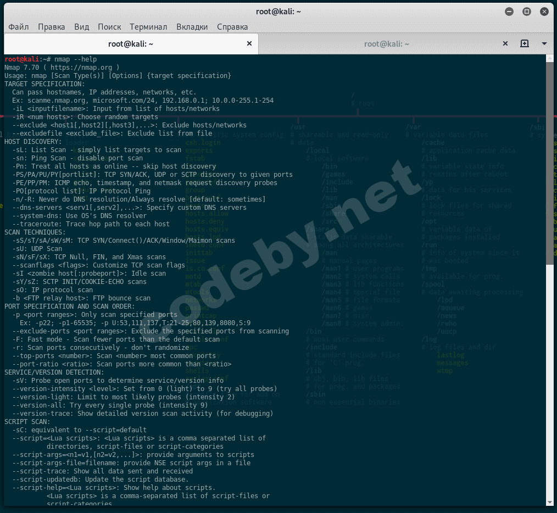
Task: Open the Справка menu
Action: [232, 27]
